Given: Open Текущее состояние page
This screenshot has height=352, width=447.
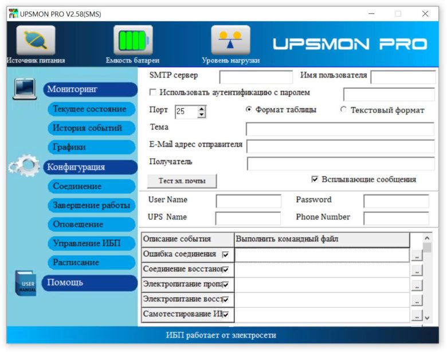Looking at the screenshot, I should [91, 109].
